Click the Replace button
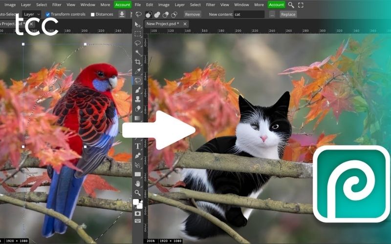Image resolution: width=391 pixels, height=244 pixels. [x=288, y=15]
